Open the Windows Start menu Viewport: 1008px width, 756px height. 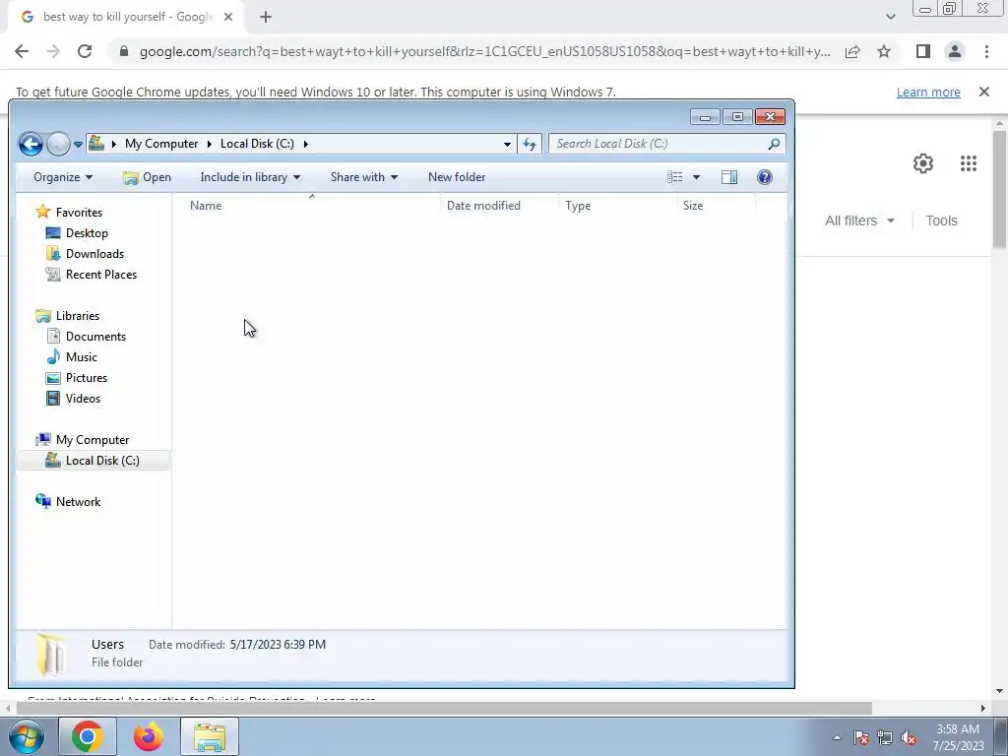click(x=27, y=736)
